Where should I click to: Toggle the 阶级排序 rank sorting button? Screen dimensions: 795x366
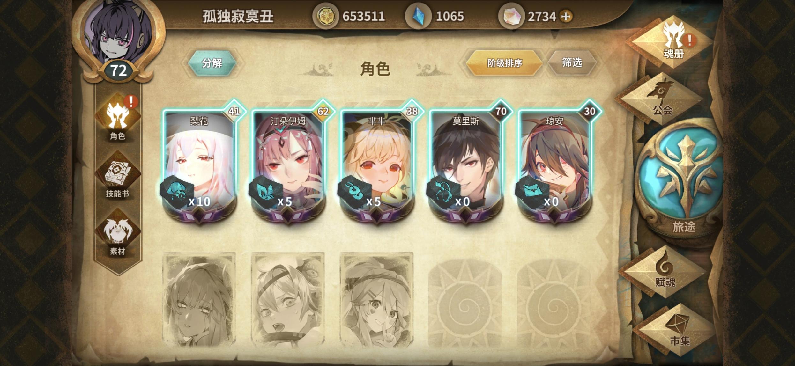pyautogui.click(x=504, y=63)
